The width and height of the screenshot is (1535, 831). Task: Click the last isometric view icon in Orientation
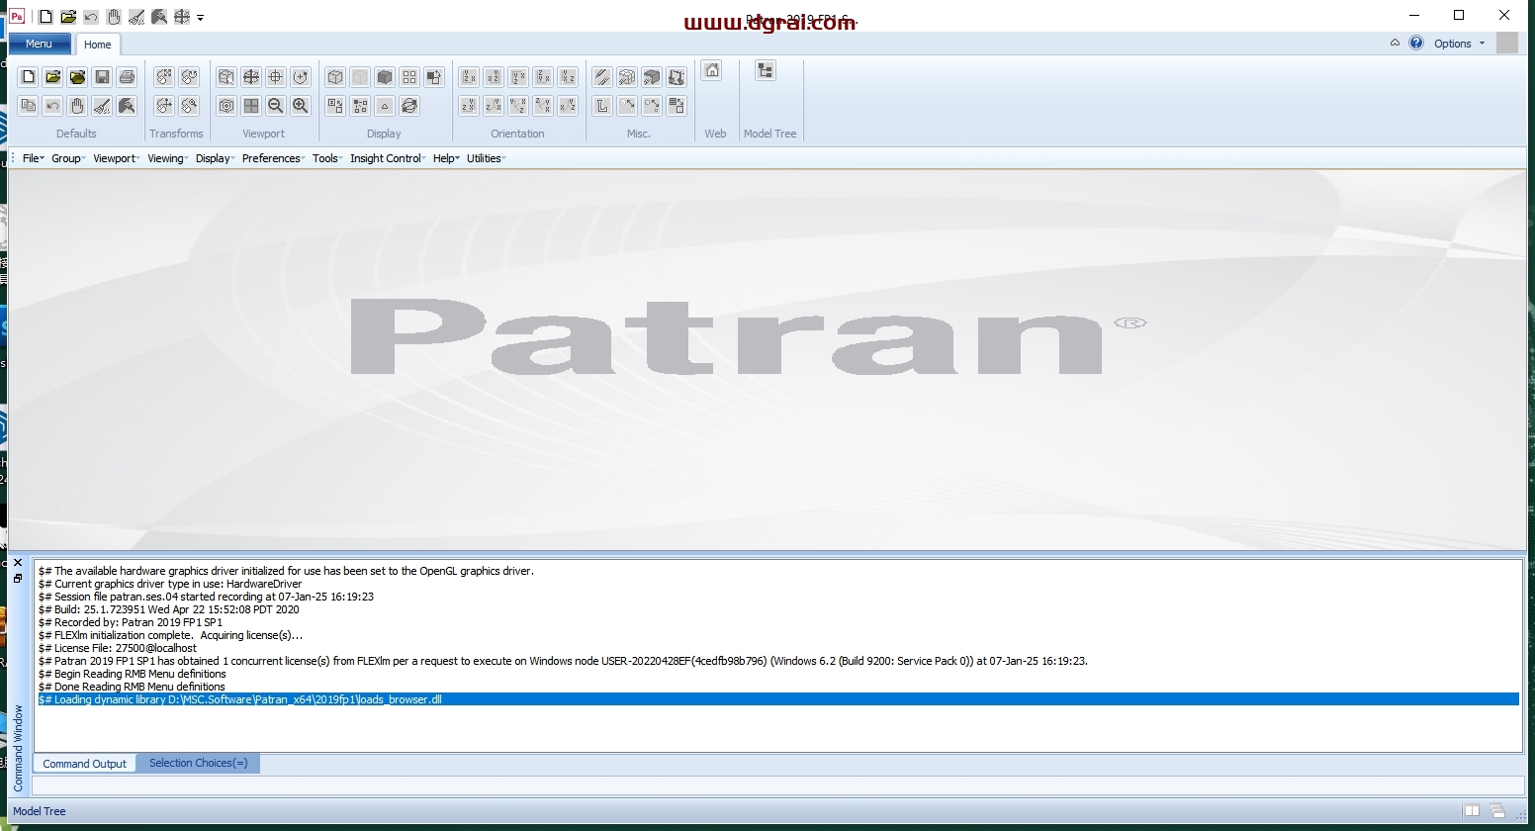coord(568,106)
